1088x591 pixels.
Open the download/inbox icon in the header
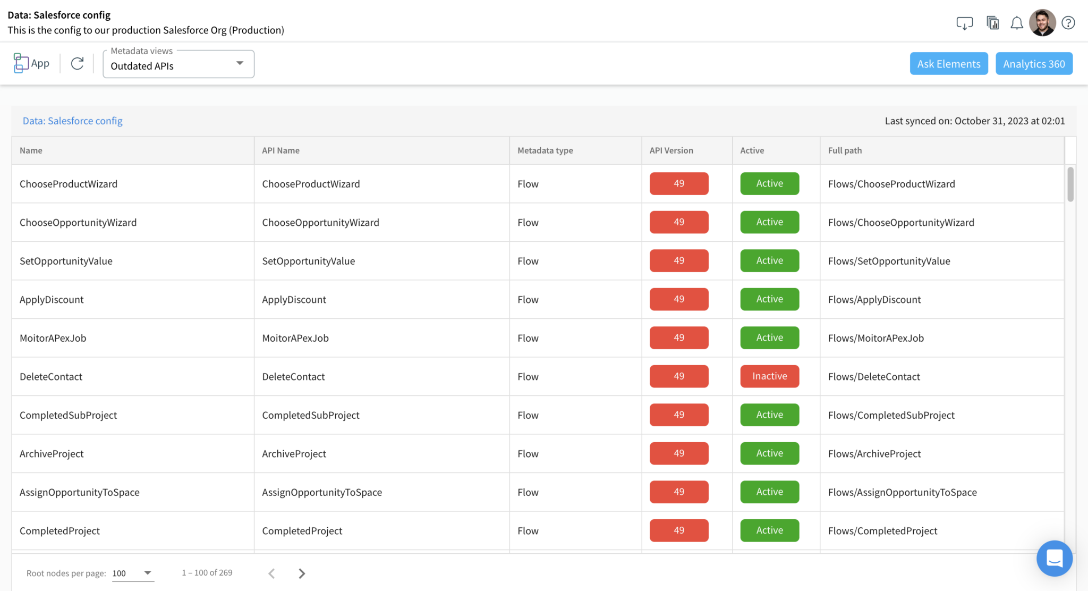point(964,23)
